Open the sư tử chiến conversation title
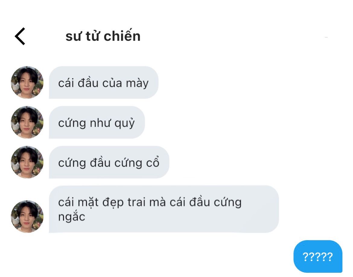The height and width of the screenshot is (277, 353). (x=103, y=36)
